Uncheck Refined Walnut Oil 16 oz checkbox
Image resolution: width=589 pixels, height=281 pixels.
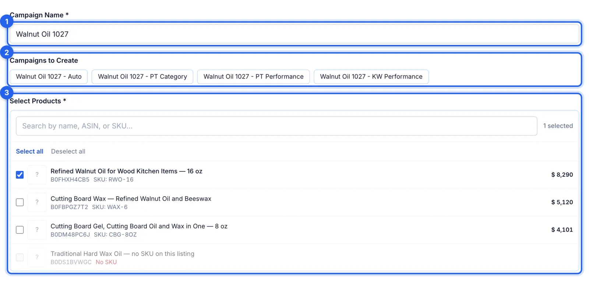[x=20, y=175]
